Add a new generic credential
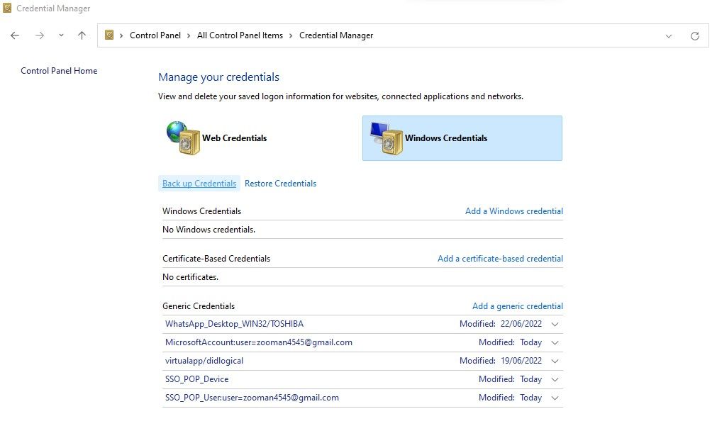 pos(517,306)
